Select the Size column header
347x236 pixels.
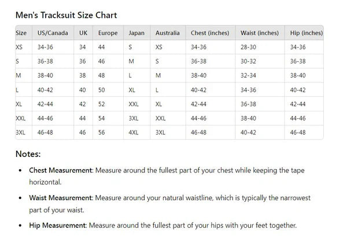click(21, 33)
